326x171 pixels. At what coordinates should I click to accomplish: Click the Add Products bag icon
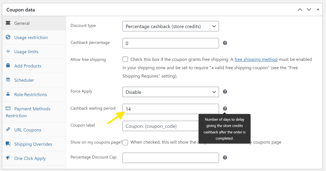pos(8,65)
